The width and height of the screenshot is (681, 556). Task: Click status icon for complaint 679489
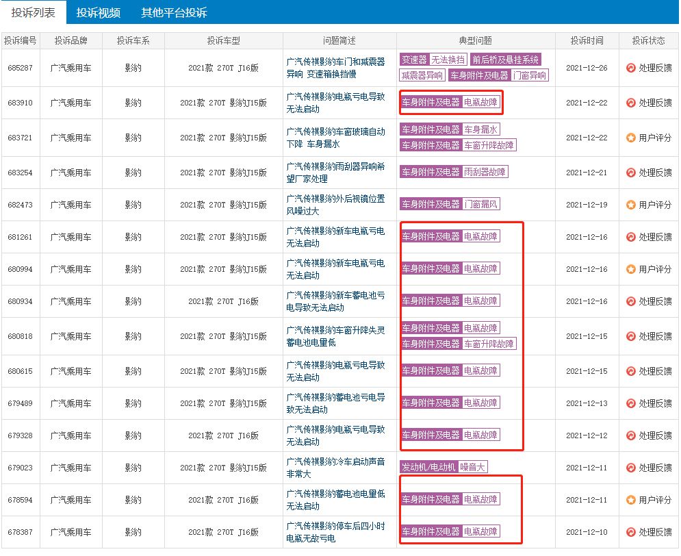(x=630, y=403)
